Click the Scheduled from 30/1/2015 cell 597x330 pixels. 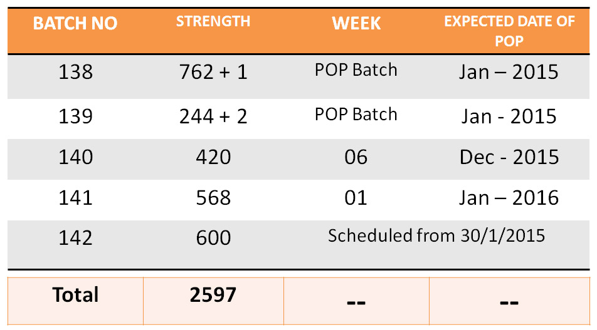pos(436,235)
